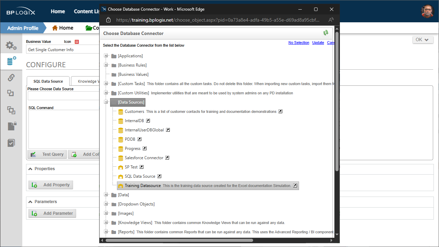
Task: Select the Progress connector
Action: tap(133, 149)
